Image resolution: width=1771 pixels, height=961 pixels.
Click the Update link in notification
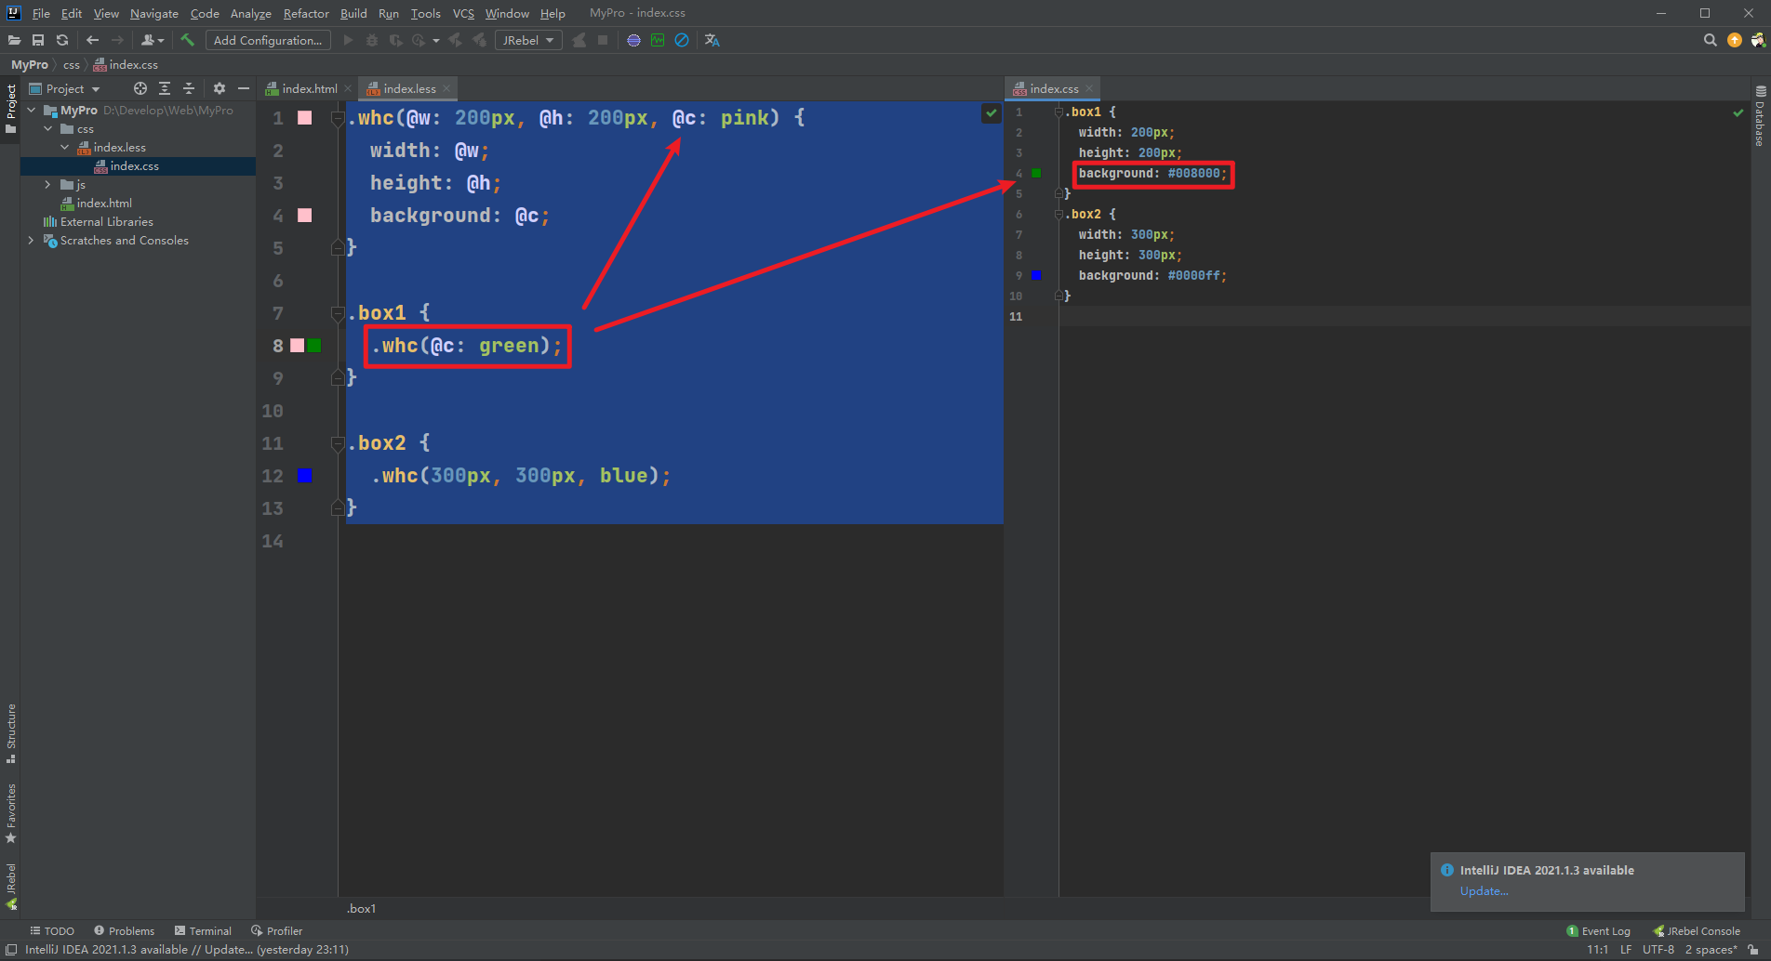1485,891
